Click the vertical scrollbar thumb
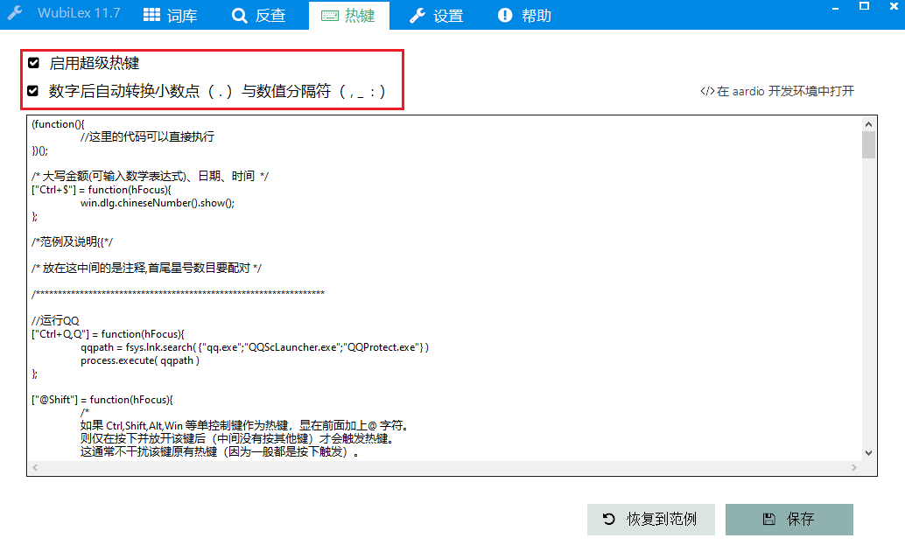905x552 pixels. coord(868,144)
